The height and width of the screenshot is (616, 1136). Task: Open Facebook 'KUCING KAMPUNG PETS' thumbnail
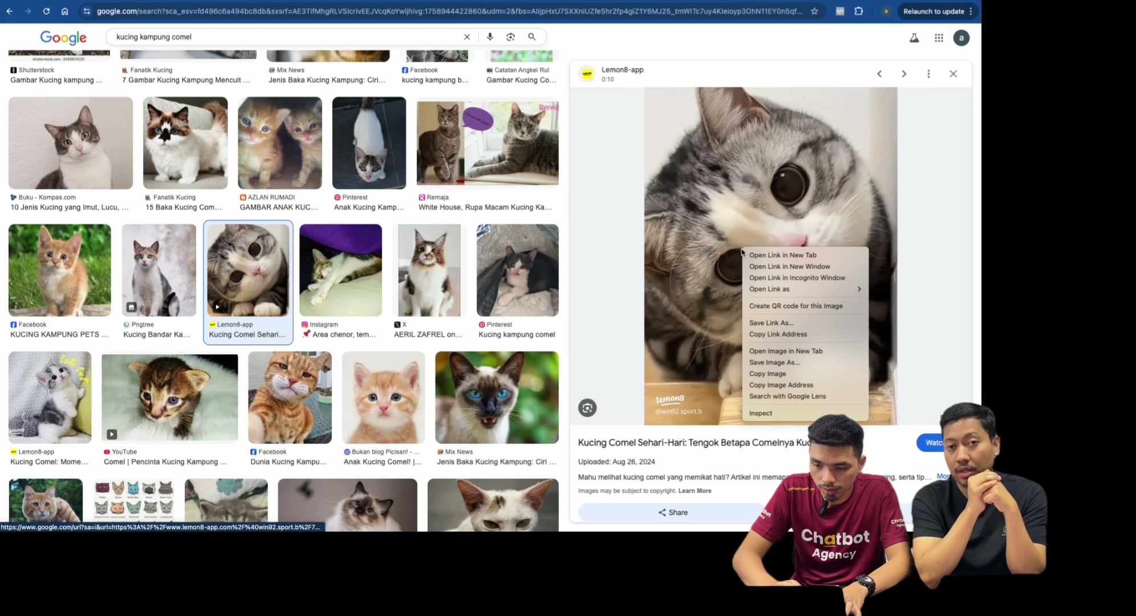(59, 270)
